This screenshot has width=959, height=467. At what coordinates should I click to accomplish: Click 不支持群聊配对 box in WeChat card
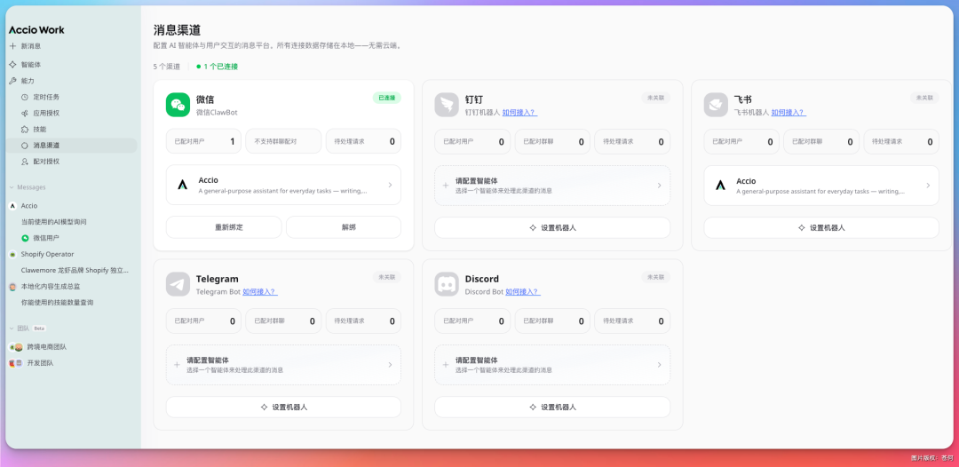[x=283, y=141]
